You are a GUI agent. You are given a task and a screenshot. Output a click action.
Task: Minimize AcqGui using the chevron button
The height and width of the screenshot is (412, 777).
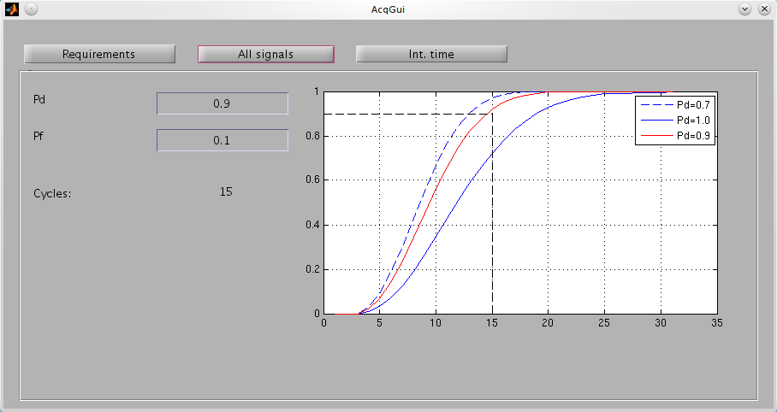(744, 9)
